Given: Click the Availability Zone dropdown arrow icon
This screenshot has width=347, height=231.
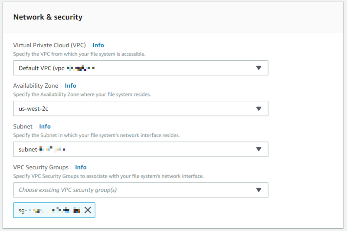Looking at the screenshot, I should pyautogui.click(x=259, y=109).
